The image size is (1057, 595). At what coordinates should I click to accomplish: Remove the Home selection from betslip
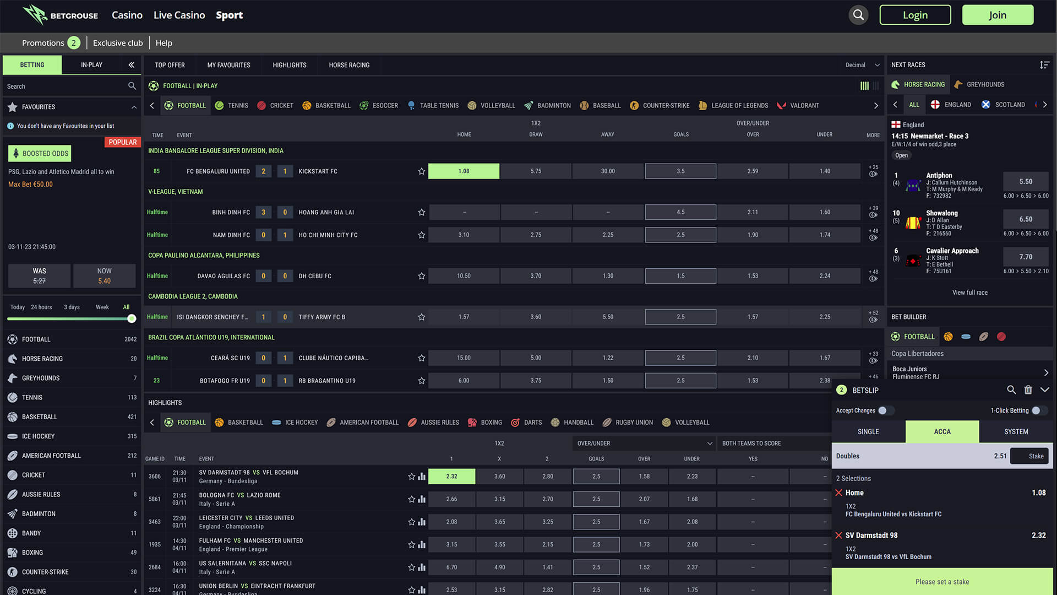tap(839, 493)
